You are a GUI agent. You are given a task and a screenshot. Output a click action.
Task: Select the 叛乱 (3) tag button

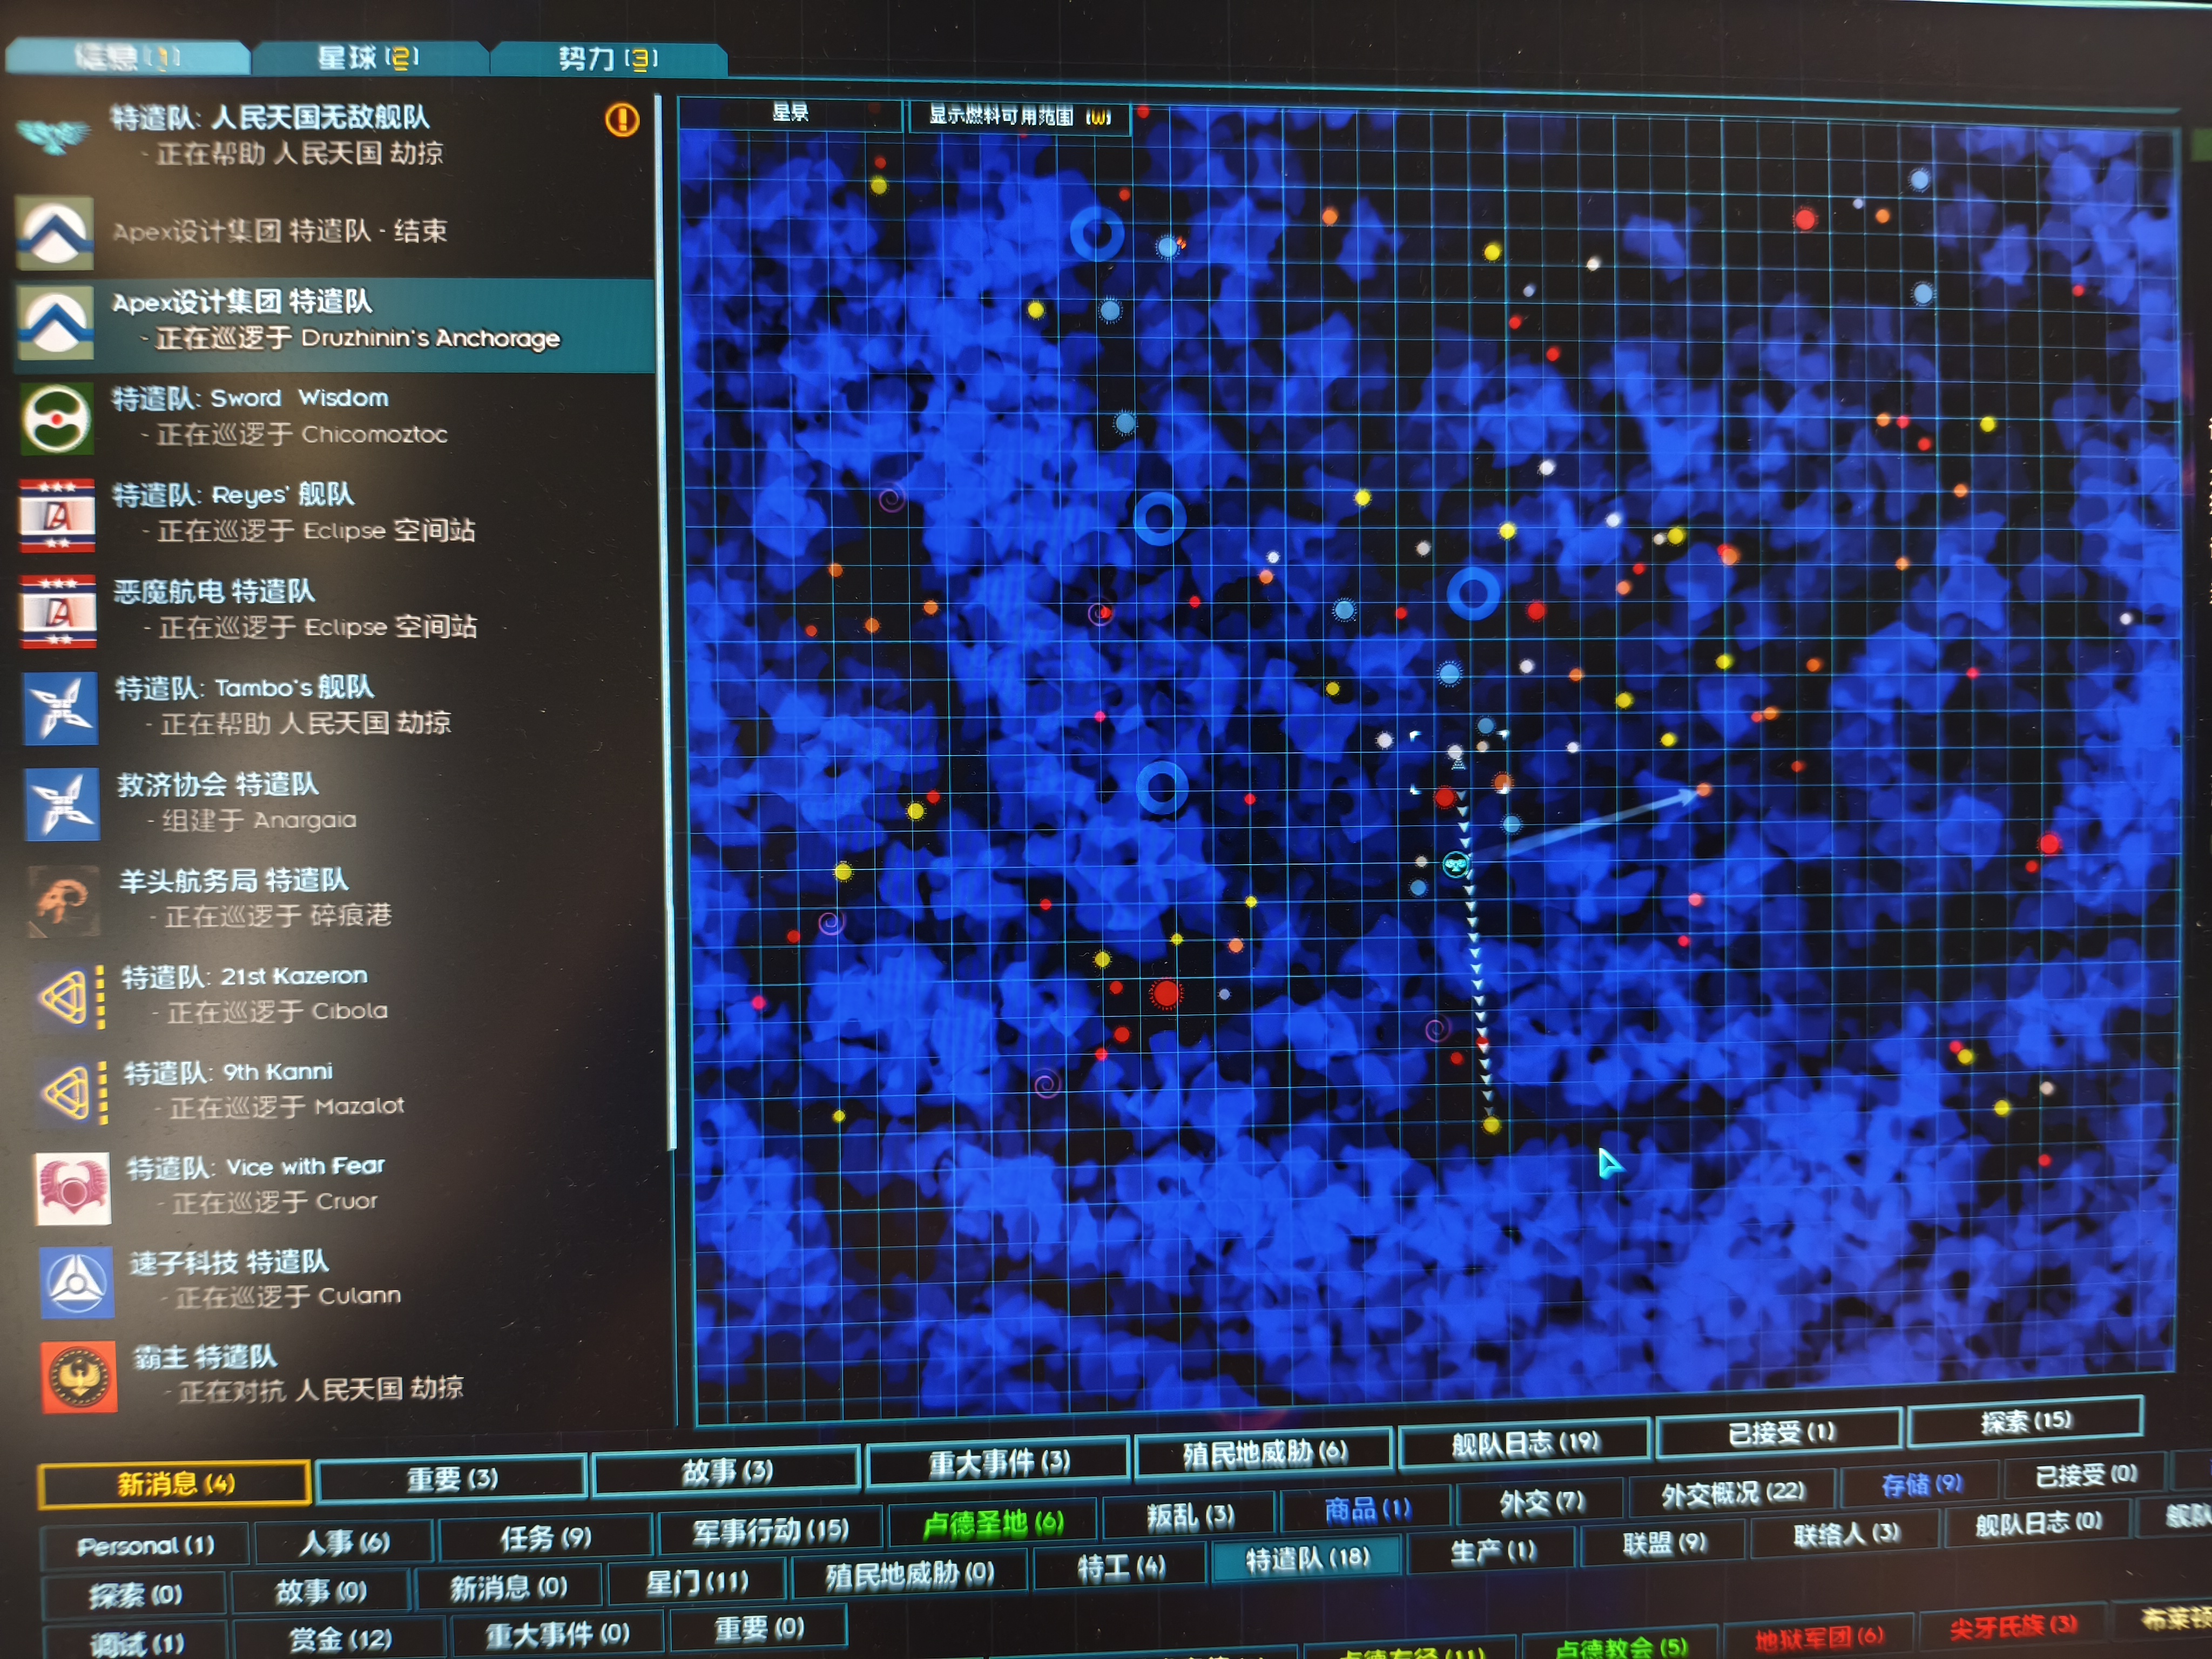pyautogui.click(x=1190, y=1517)
